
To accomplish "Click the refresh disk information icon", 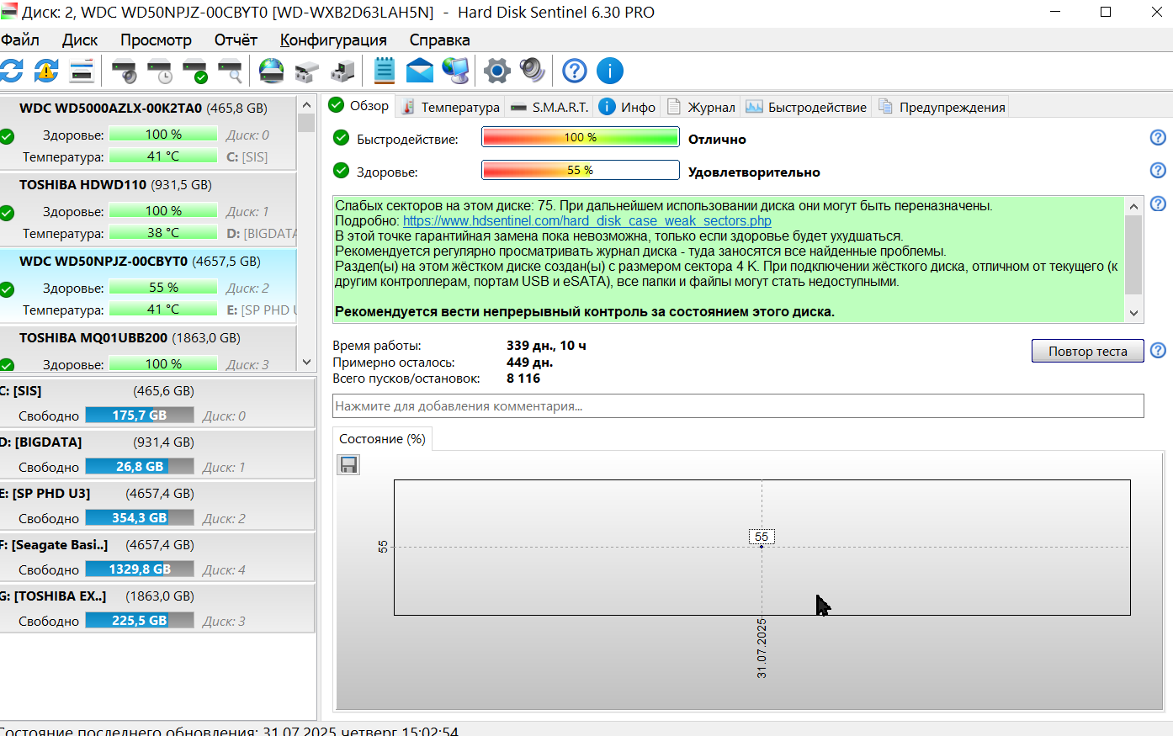I will pos(11,71).
